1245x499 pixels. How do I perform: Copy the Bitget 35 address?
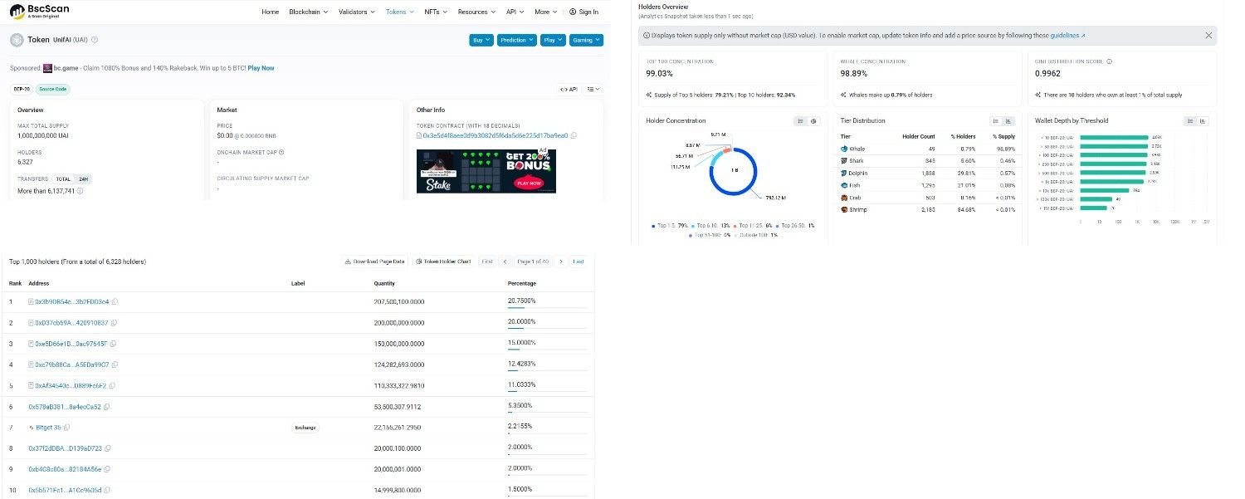tap(67, 428)
